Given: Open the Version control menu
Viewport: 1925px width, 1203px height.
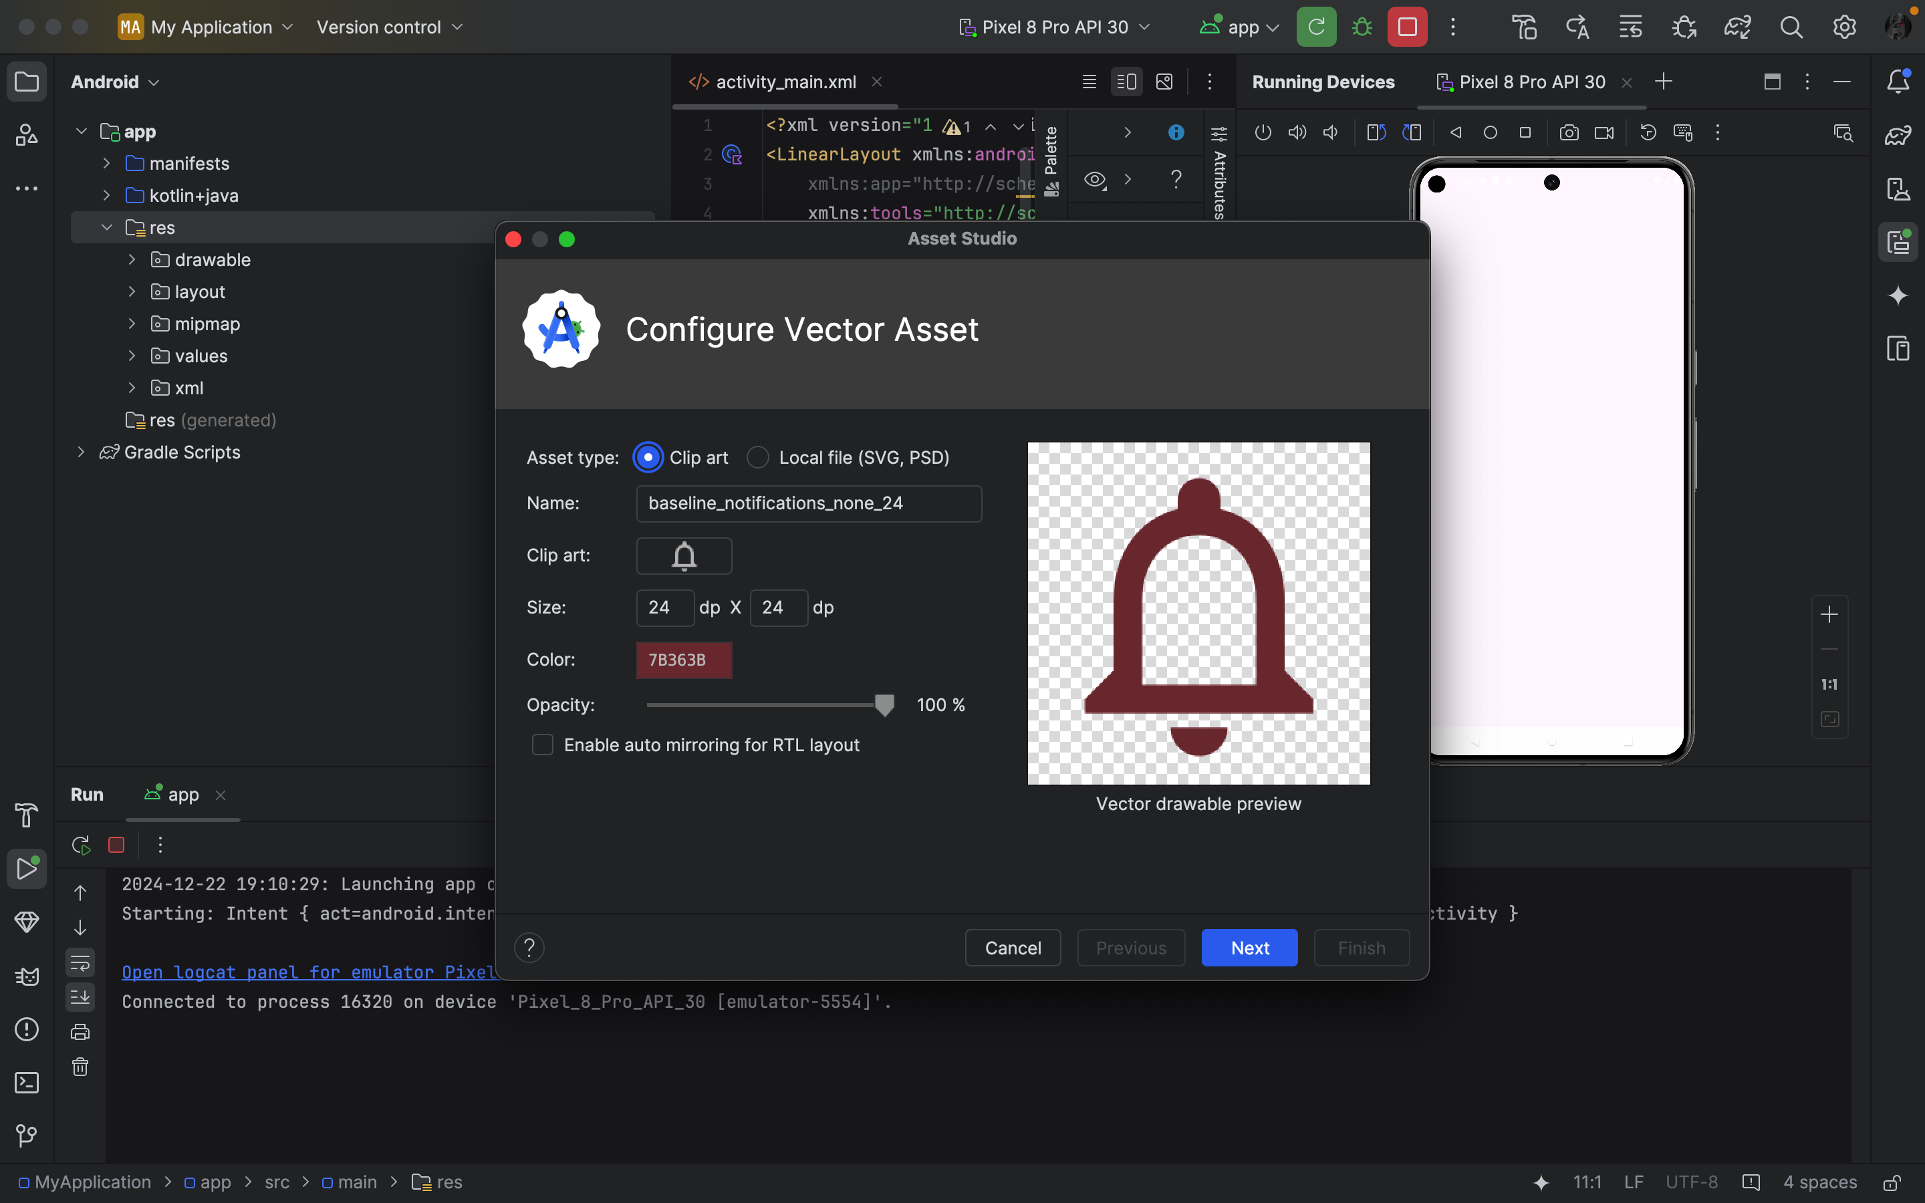Looking at the screenshot, I should (389, 27).
